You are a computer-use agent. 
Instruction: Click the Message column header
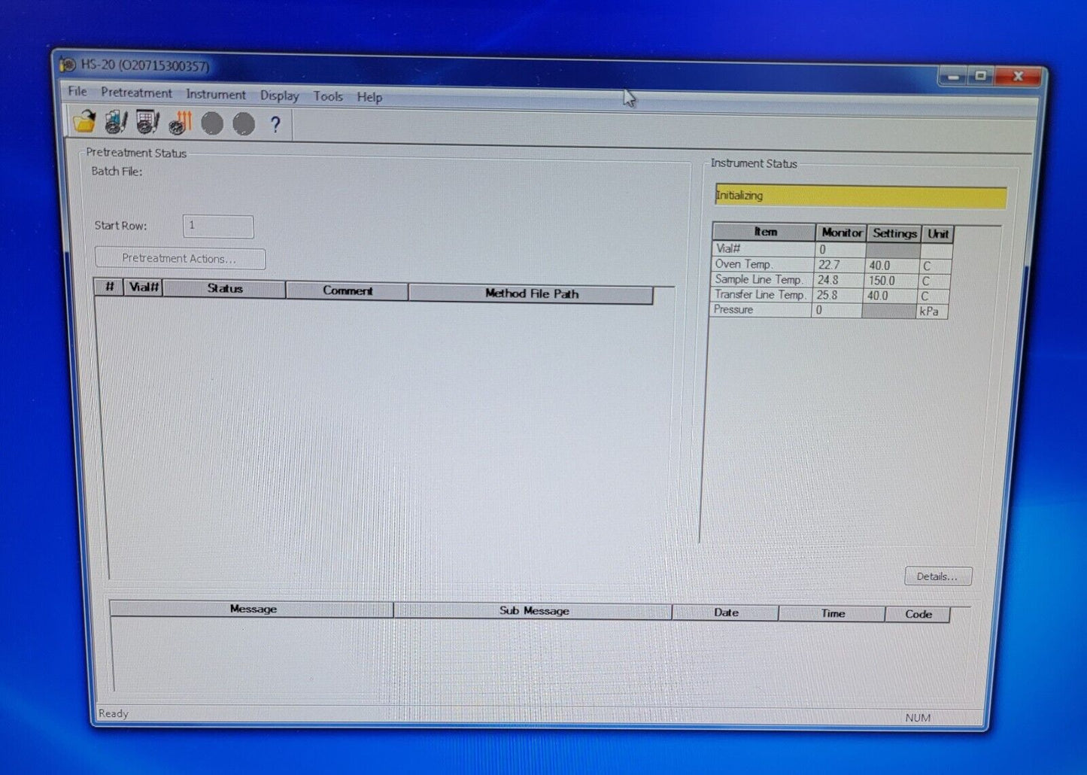253,609
